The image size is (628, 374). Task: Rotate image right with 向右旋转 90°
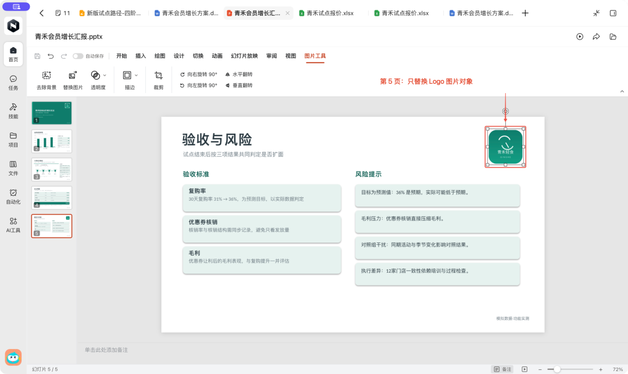199,74
